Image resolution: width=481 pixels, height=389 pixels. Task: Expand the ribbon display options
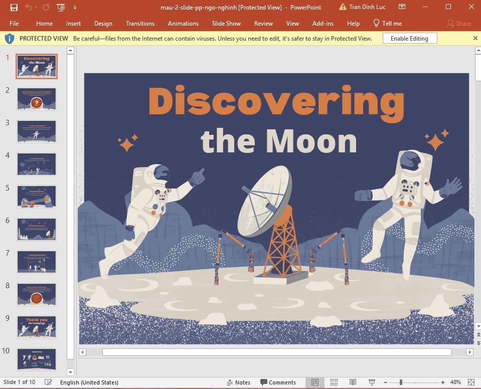pos(402,7)
